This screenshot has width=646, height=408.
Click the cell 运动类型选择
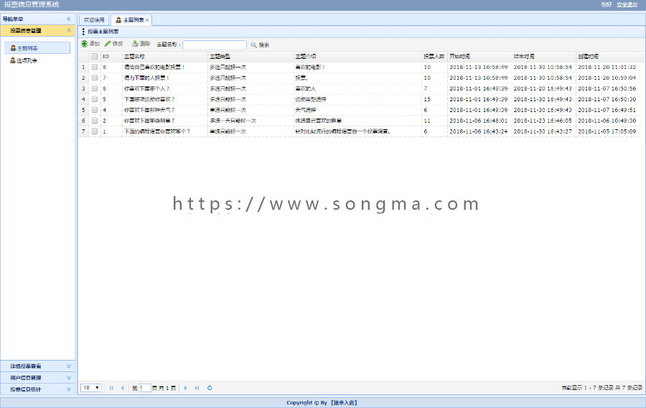click(311, 99)
